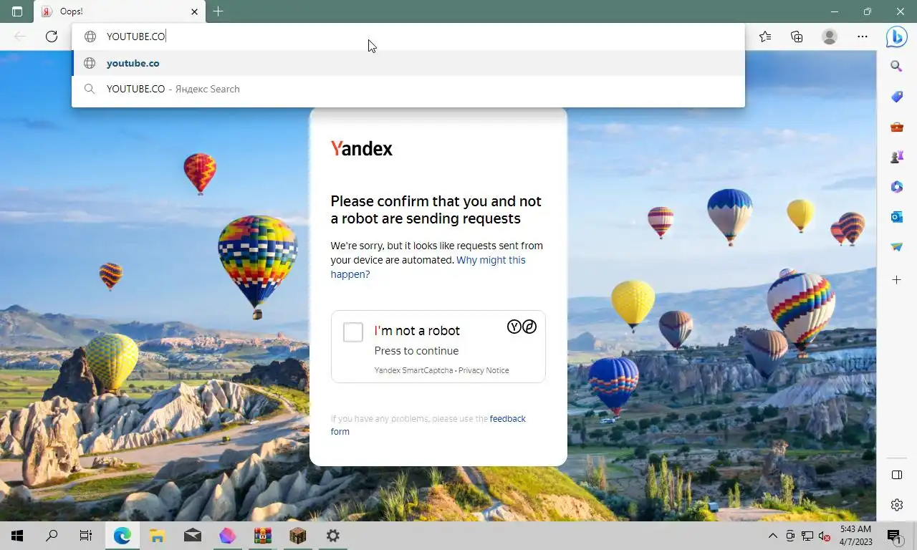The width and height of the screenshot is (917, 550).
Task: Open the tab actions menu icon
Action: coord(17,11)
